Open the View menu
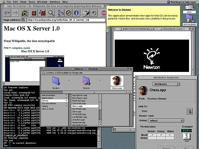The image size is (199, 149). coord(23,2)
